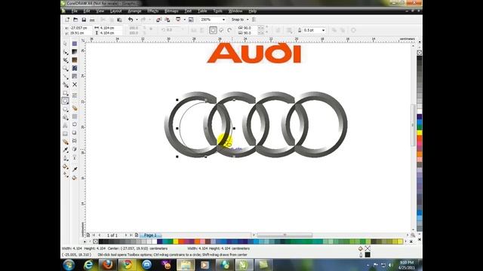The width and height of the screenshot is (483, 271).
Task: Open the application launcher dropdown arrow
Action: point(184,20)
